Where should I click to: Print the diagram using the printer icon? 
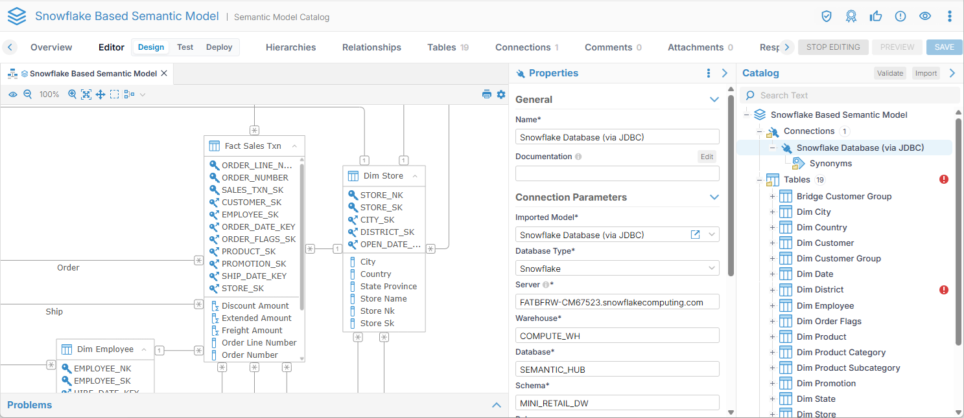487,94
